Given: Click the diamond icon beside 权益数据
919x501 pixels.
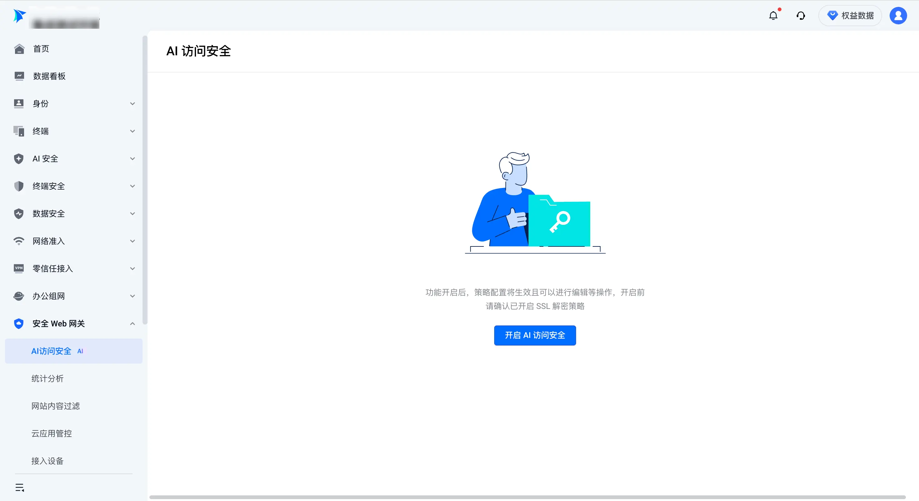Looking at the screenshot, I should click(x=832, y=15).
